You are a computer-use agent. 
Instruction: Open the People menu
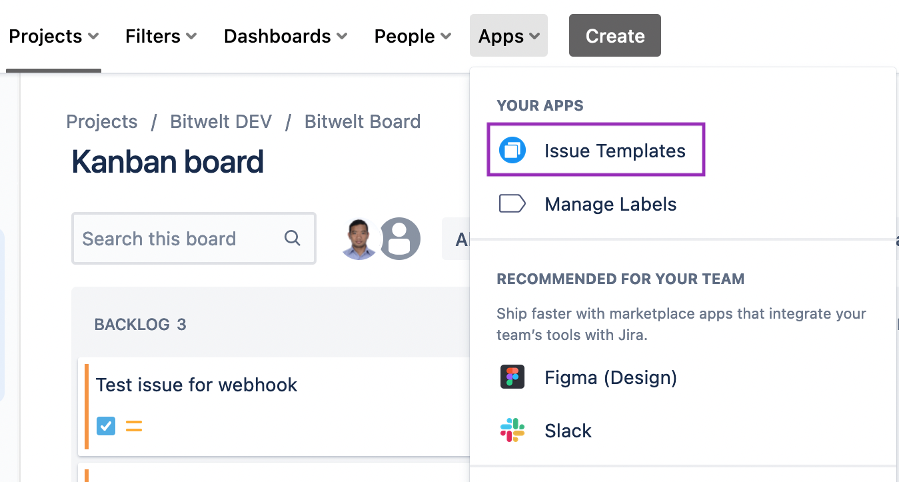click(x=412, y=36)
